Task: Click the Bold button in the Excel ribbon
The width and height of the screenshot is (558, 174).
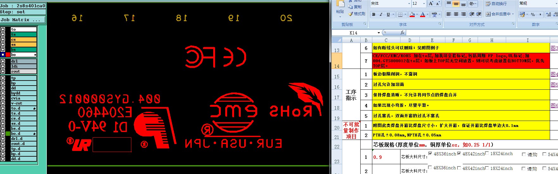Action: click(374, 15)
